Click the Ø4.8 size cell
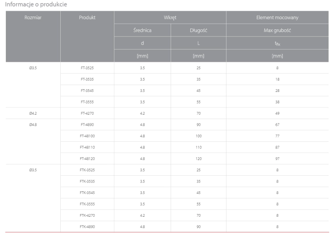 tap(33, 124)
